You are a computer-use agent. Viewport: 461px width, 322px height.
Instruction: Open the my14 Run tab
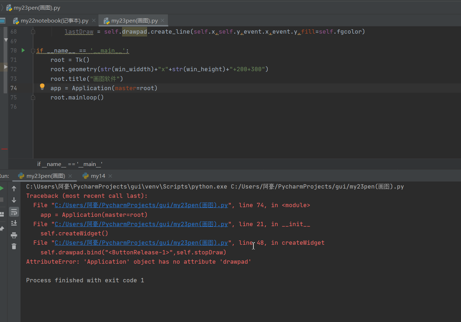coord(98,176)
